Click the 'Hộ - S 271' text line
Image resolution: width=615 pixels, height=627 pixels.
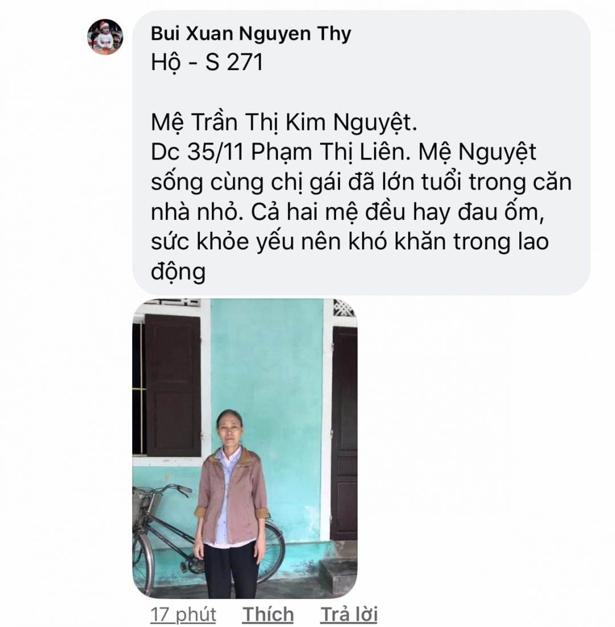point(207,63)
